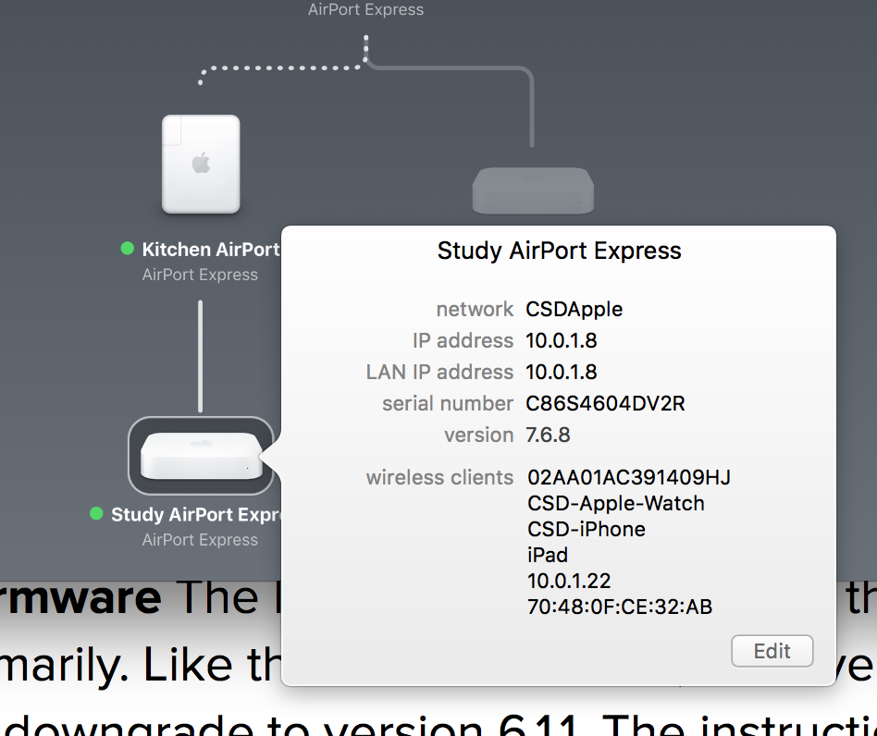Screen dimensions: 877x736
Task: Click the IP address value 10.0.1.8
Action: [562, 340]
